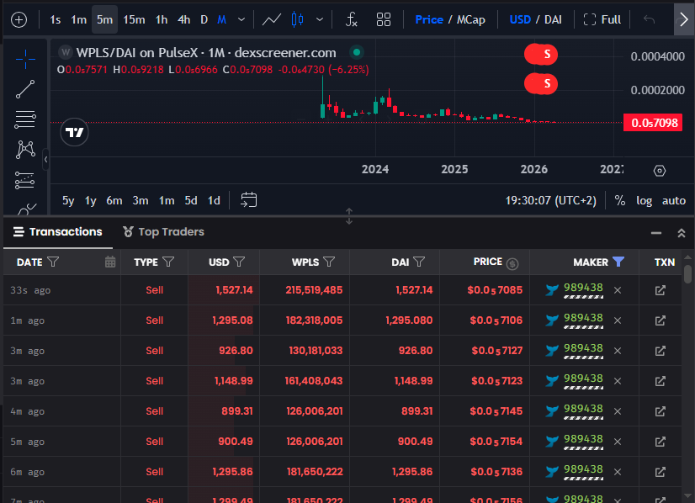This screenshot has width=695, height=503.
Task: Expand transactions panel double chevron
Action: [682, 233]
